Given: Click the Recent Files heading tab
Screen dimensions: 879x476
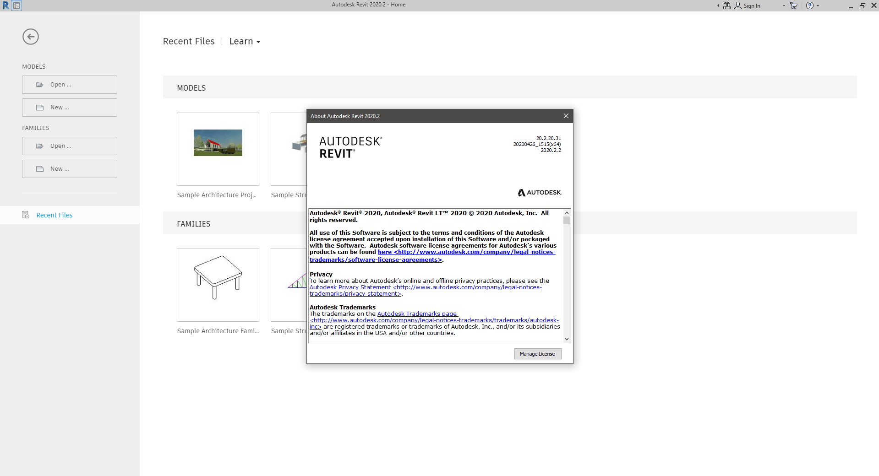Looking at the screenshot, I should click(189, 41).
